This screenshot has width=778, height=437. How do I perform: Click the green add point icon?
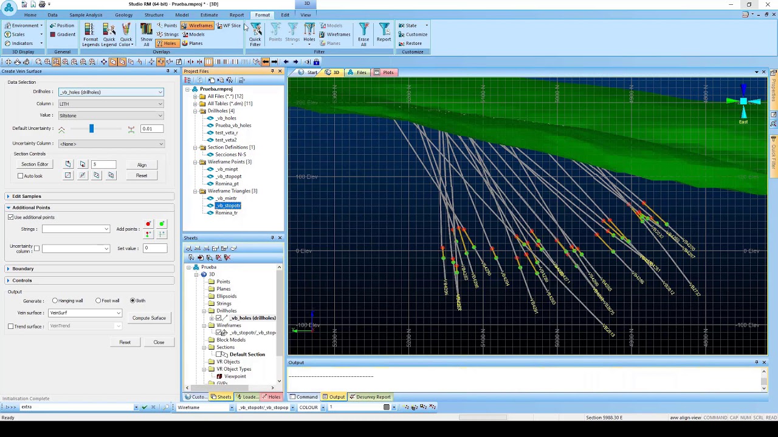click(x=162, y=225)
